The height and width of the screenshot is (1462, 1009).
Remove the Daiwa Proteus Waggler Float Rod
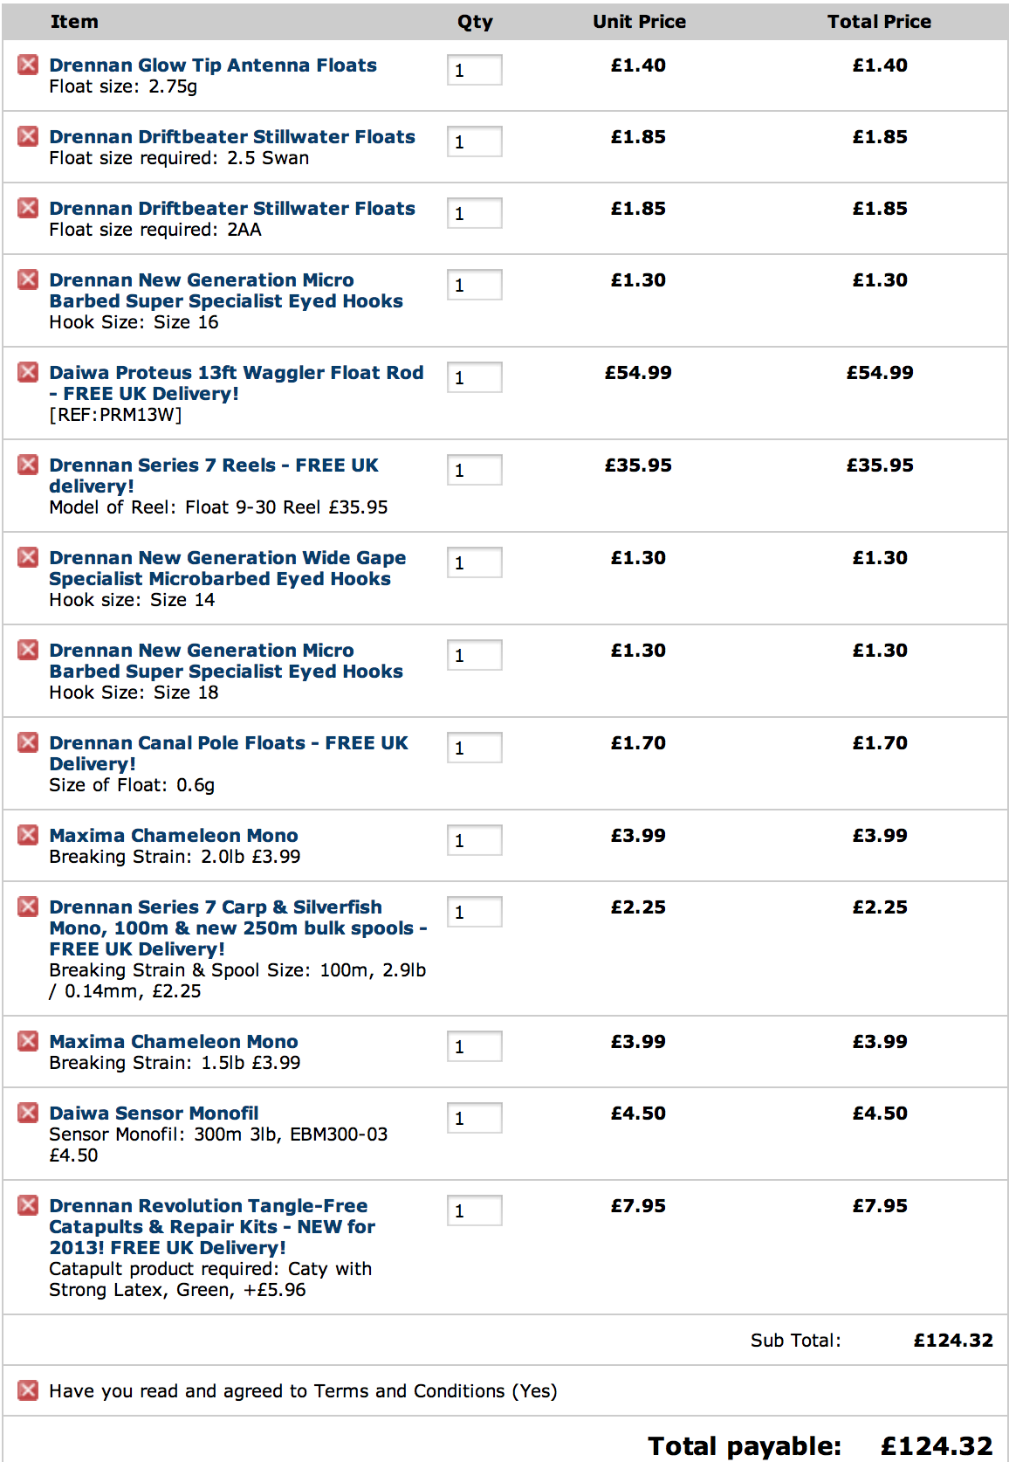(28, 371)
